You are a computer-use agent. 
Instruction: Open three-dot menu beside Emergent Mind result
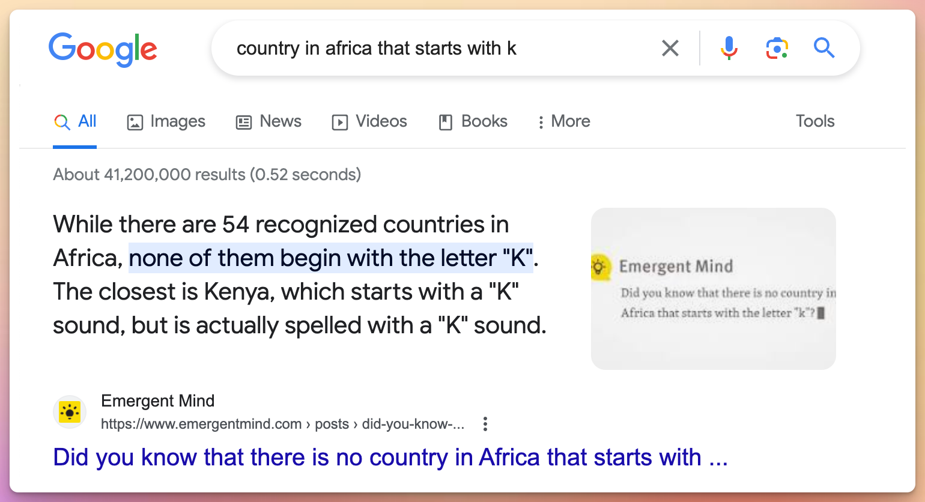point(485,424)
